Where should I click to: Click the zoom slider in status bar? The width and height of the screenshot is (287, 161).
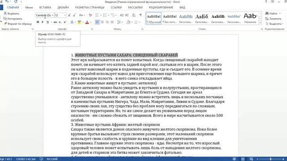[270, 159]
